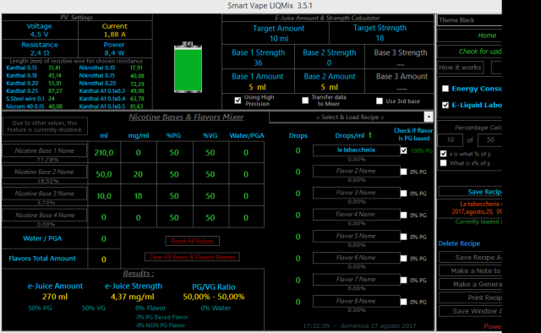Toggle PG based checkbox for la tabaccheria
The height and width of the screenshot is (333, 541).
[404, 150]
